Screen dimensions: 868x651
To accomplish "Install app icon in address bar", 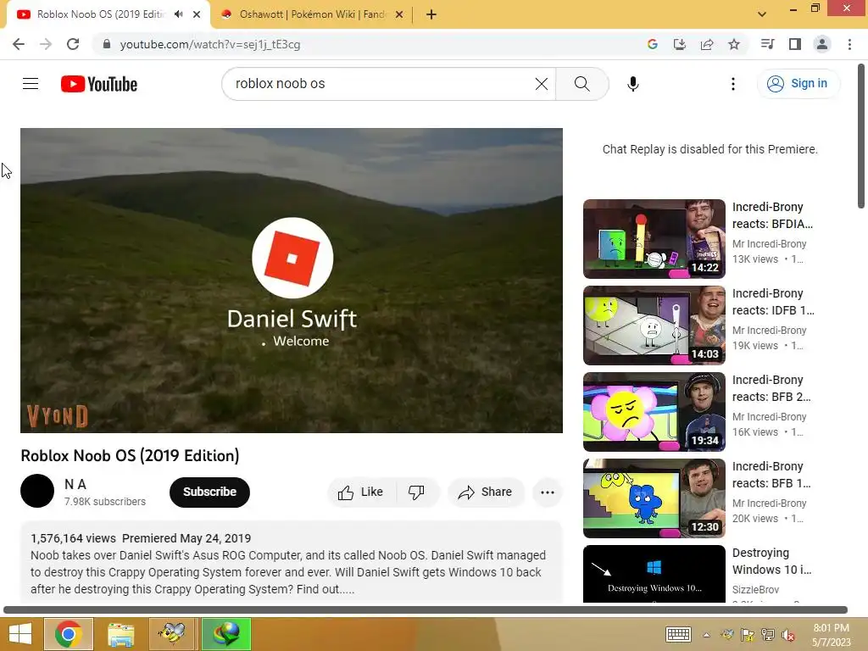I will [x=680, y=44].
